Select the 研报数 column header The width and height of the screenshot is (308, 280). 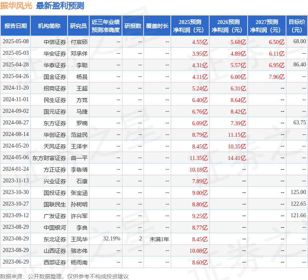133,26
